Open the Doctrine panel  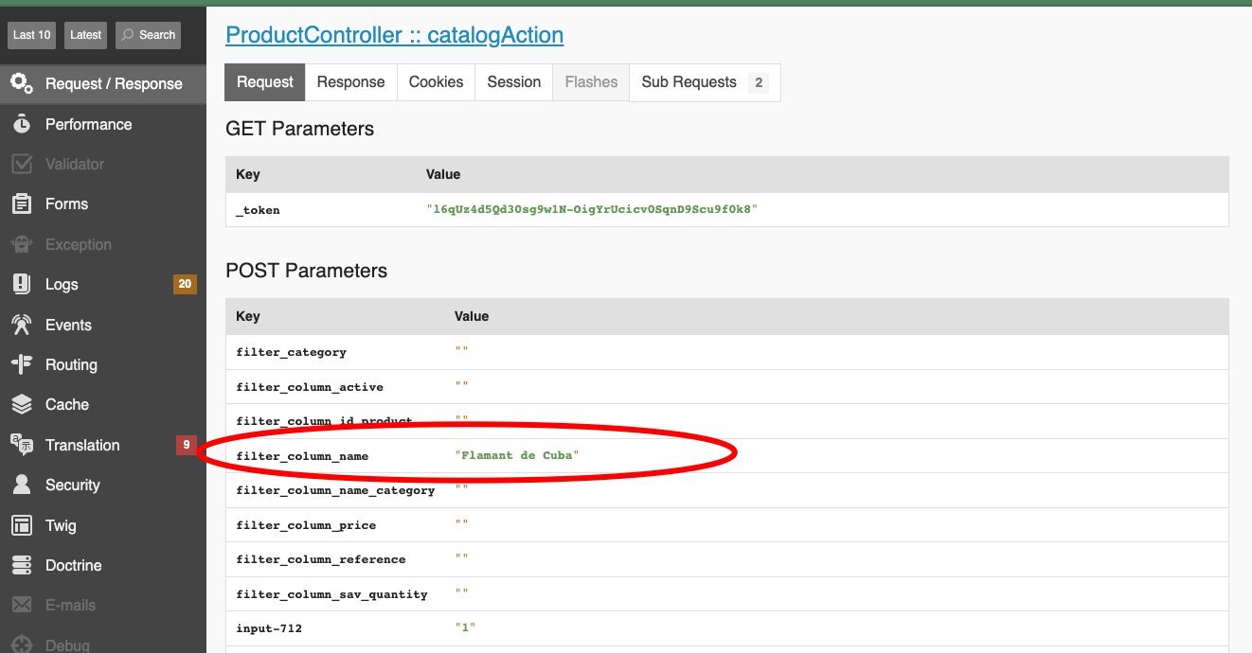(x=103, y=565)
